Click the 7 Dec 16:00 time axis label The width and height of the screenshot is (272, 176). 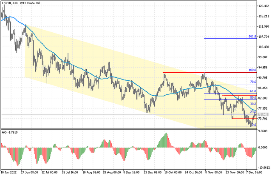tap(254, 172)
